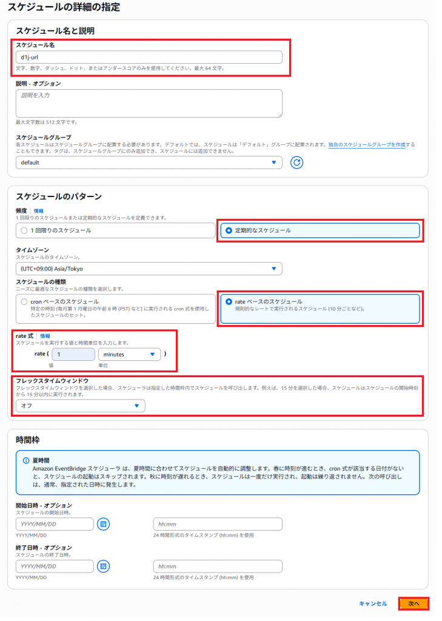The image size is (442, 621).
Task: Select the 定期的なスケジュール radio option
Action: [229, 230]
